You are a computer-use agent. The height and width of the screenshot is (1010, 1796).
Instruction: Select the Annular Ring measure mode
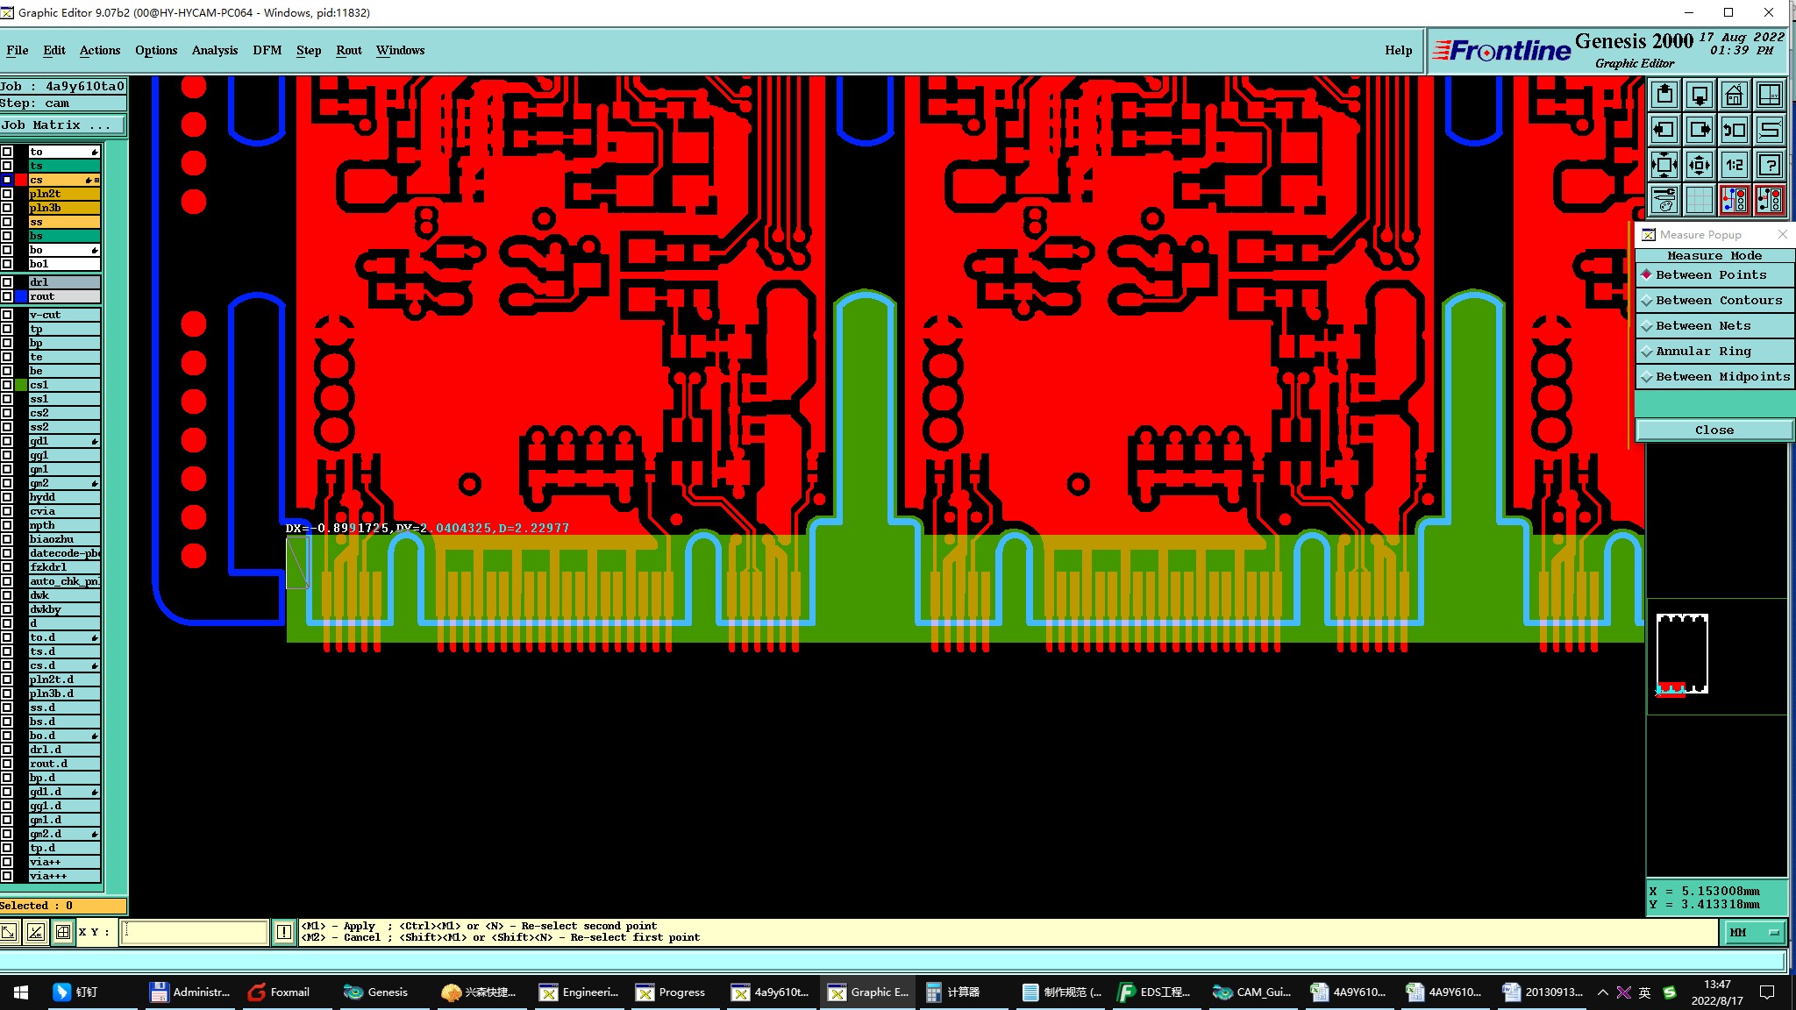pyautogui.click(x=1714, y=352)
